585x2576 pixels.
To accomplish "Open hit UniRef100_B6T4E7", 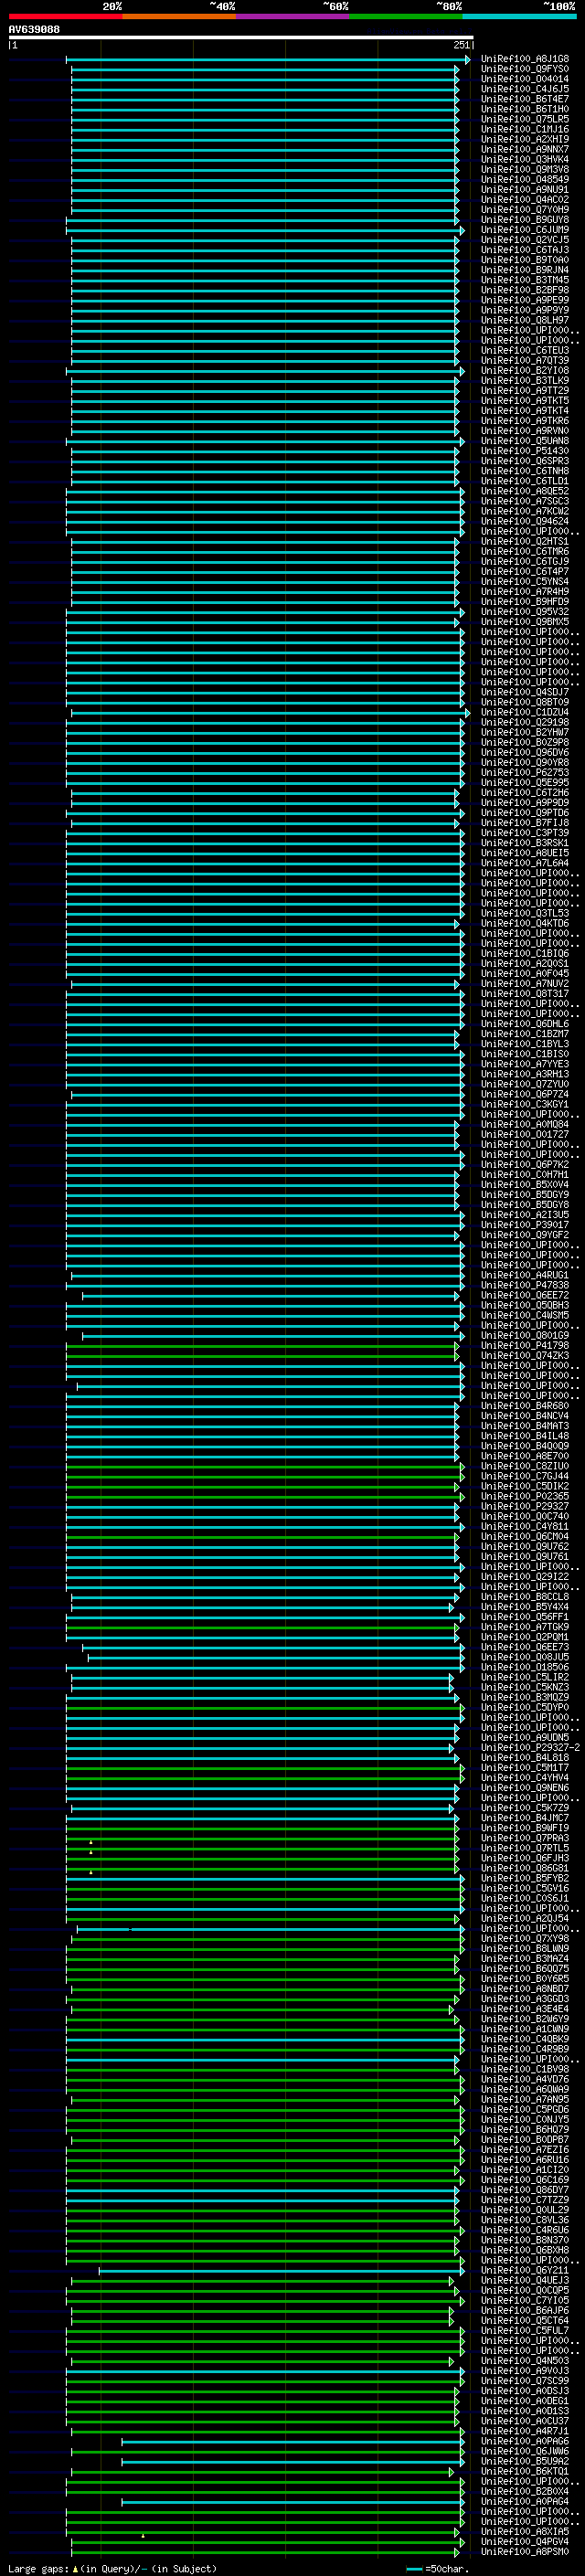I will [x=525, y=99].
